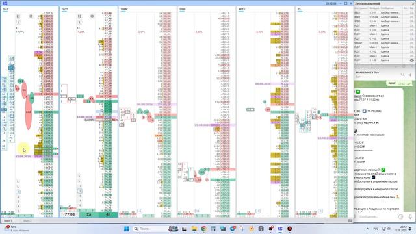416x234 pixels.
Task: Select the BELU notification row
Action: coord(384,12)
